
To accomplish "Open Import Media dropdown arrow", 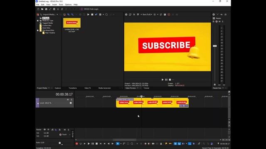I will [57, 14].
